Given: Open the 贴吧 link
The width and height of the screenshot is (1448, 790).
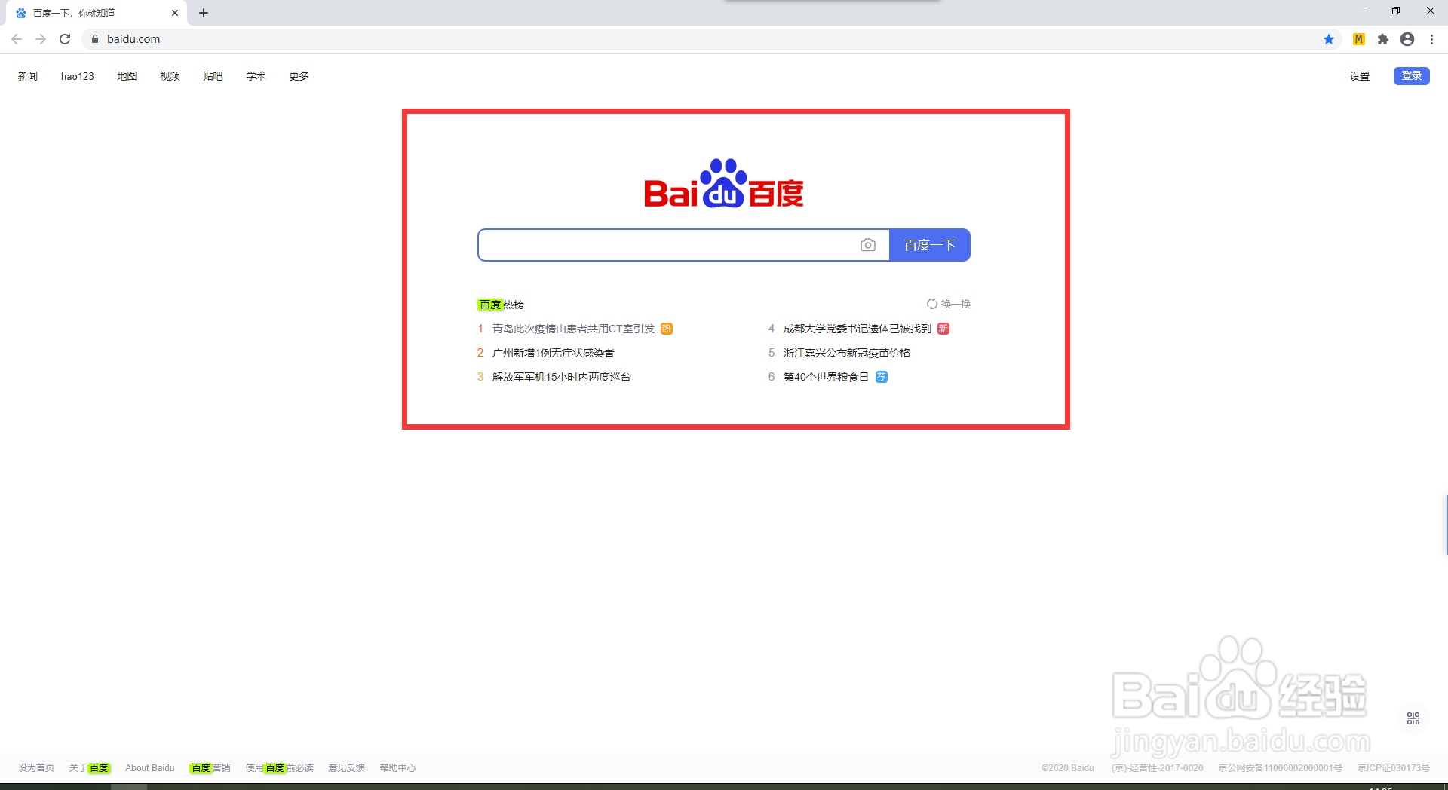Looking at the screenshot, I should coord(213,76).
